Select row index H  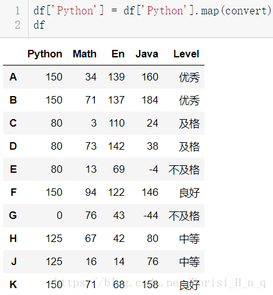tap(13, 238)
